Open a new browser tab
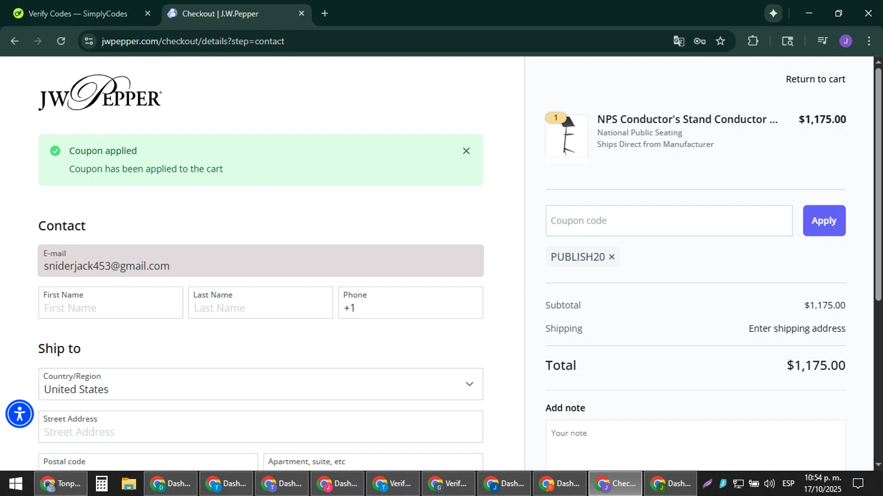883x496 pixels. (324, 14)
